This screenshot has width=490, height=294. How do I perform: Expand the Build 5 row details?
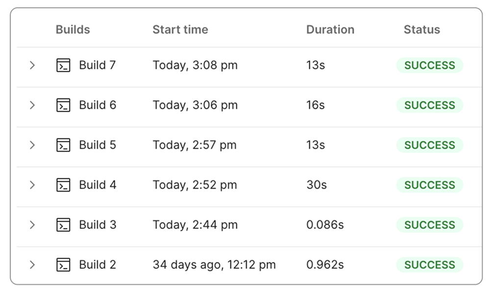tap(33, 145)
